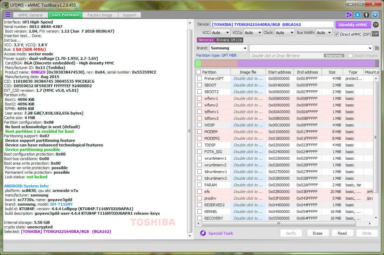Screen dimensions: 384x255
Task: Switch to eMMC General tab
Action: 30,15
